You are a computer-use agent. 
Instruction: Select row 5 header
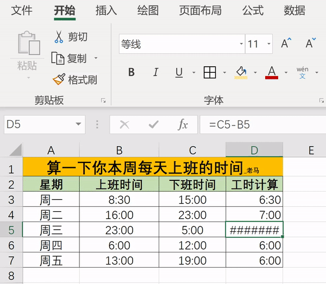click(11, 230)
